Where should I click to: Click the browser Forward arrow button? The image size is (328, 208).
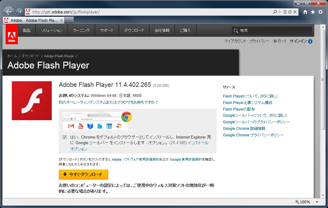pos(19,12)
